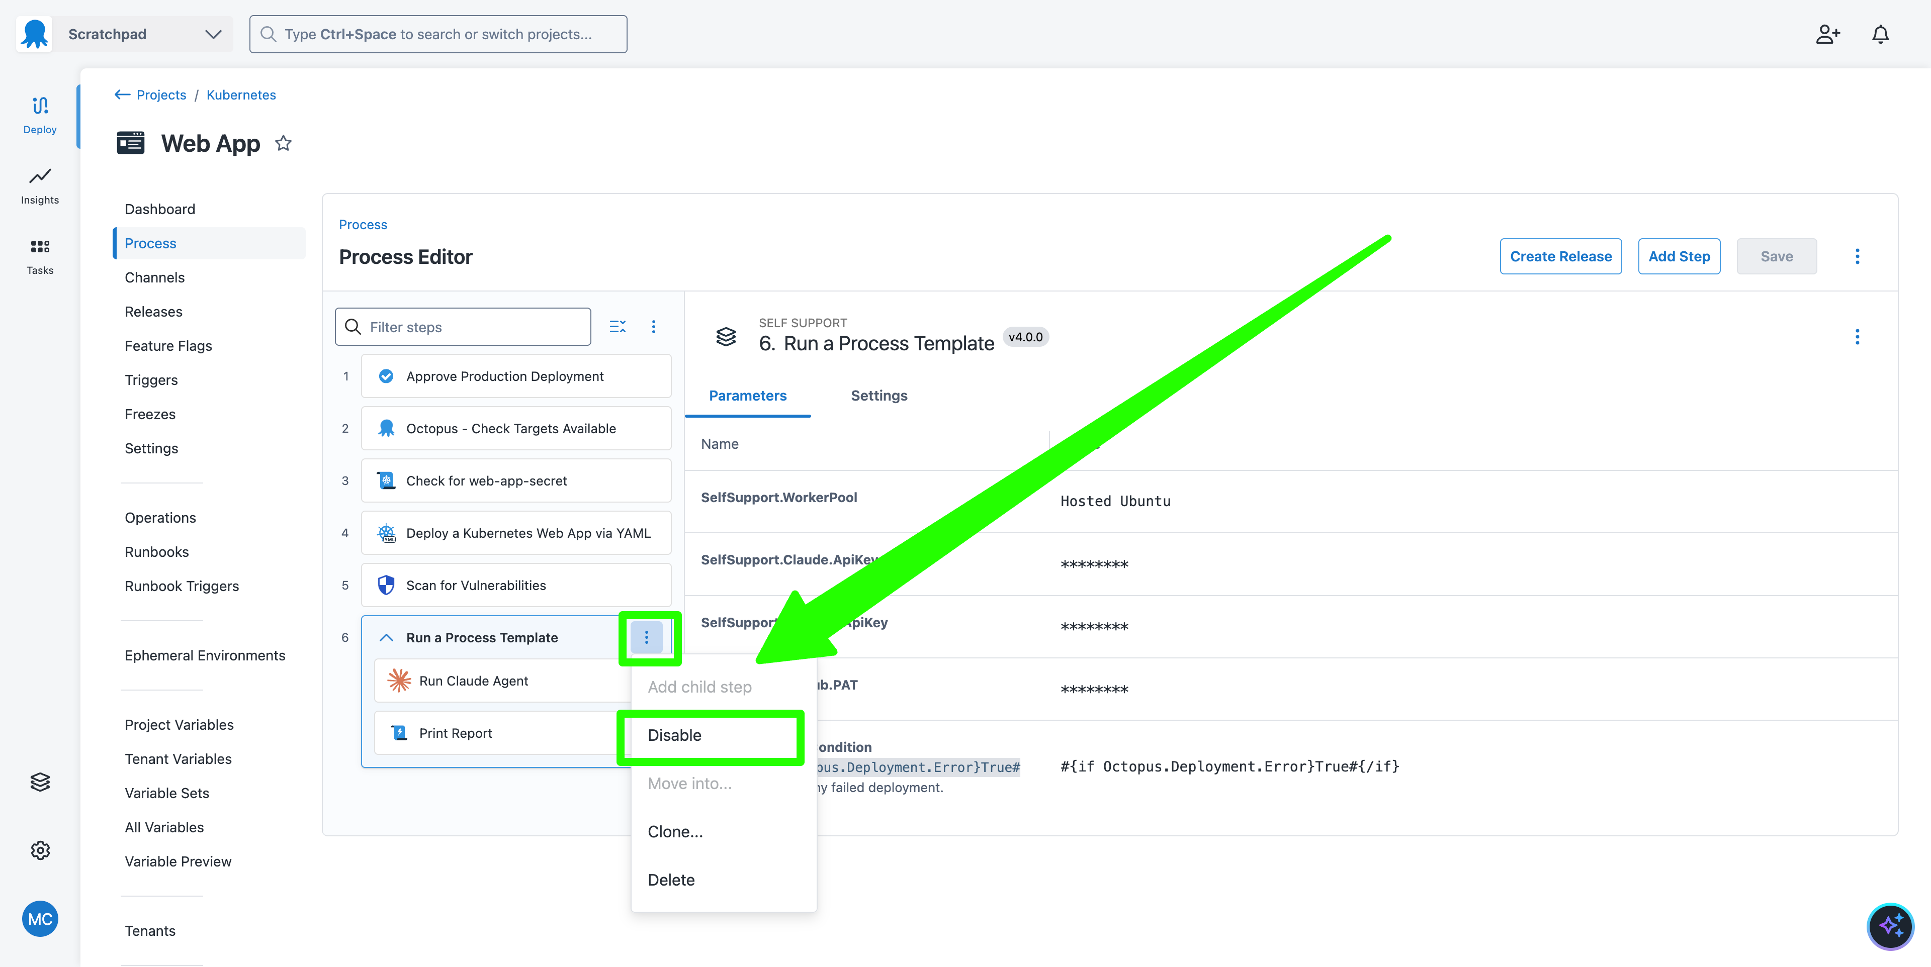Screen dimensions: 1931x967
Task: Open the configuration gear in sidebar
Action: coord(40,850)
